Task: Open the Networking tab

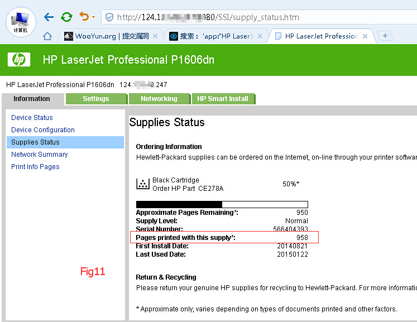Action: [x=159, y=99]
